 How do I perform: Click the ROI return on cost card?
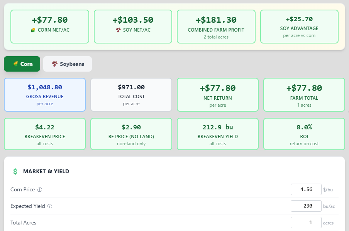point(304,134)
